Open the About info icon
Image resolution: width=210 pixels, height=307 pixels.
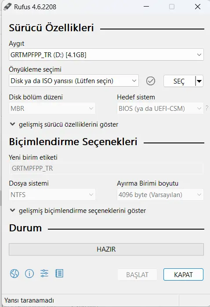29,274
